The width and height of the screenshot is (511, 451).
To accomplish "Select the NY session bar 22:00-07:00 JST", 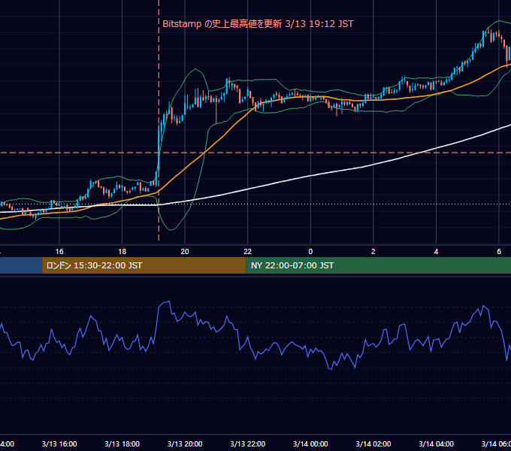I will tap(378, 265).
